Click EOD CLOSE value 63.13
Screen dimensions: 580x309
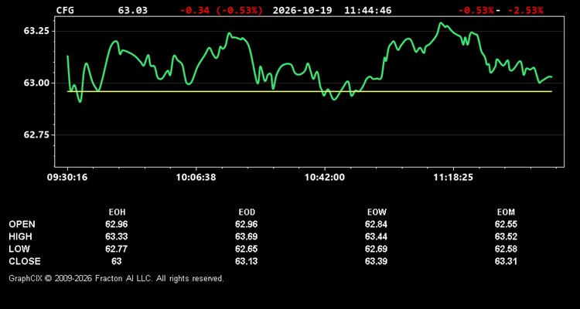246,261
